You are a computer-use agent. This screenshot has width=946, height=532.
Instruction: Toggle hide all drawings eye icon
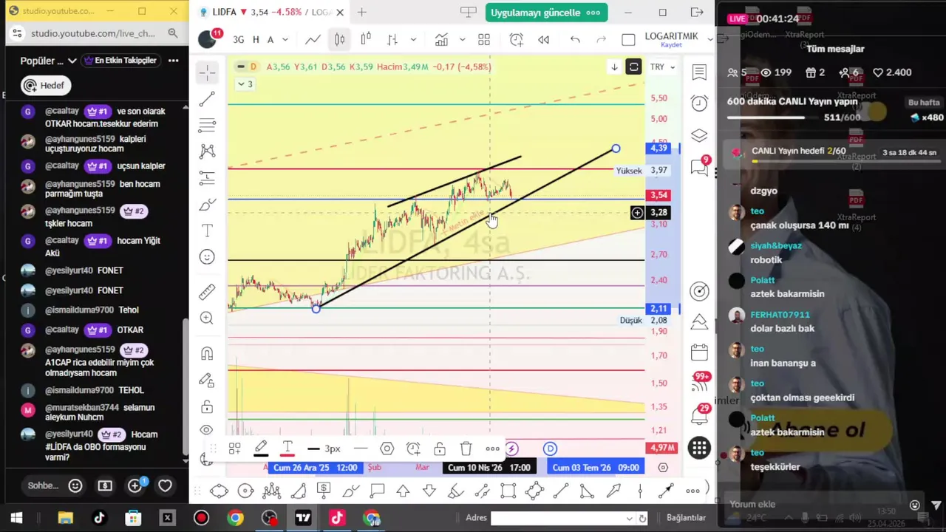207,430
